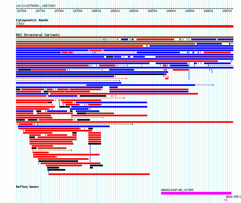Select the 18850k scale label
Viewport: 241px width, 203px height.
(190, 11)
